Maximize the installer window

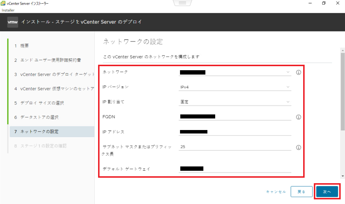click(x=324, y=3)
